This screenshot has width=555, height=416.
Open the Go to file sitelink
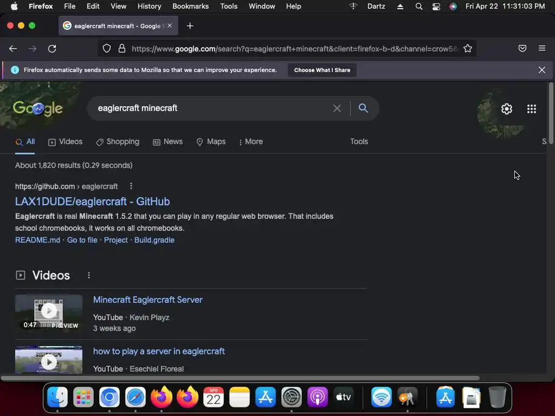click(82, 240)
